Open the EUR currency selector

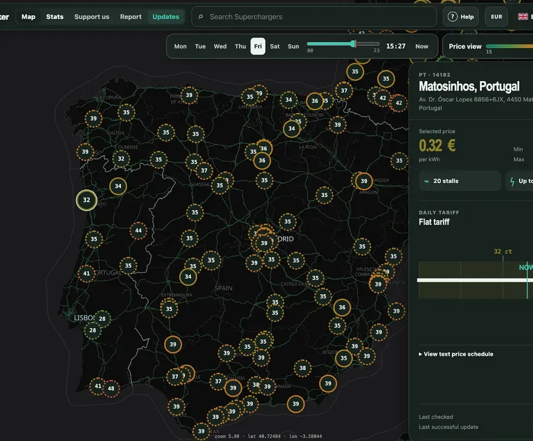496,17
